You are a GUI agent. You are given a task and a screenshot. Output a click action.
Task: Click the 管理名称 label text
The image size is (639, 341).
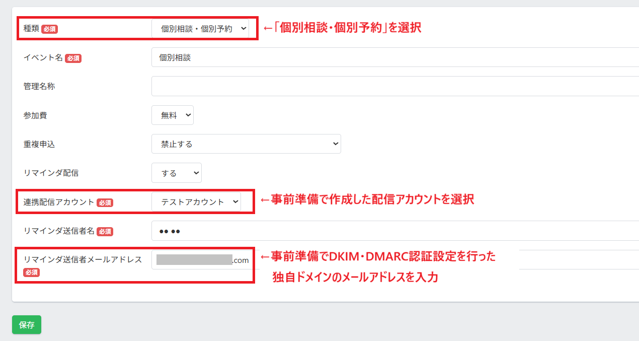[x=39, y=86]
